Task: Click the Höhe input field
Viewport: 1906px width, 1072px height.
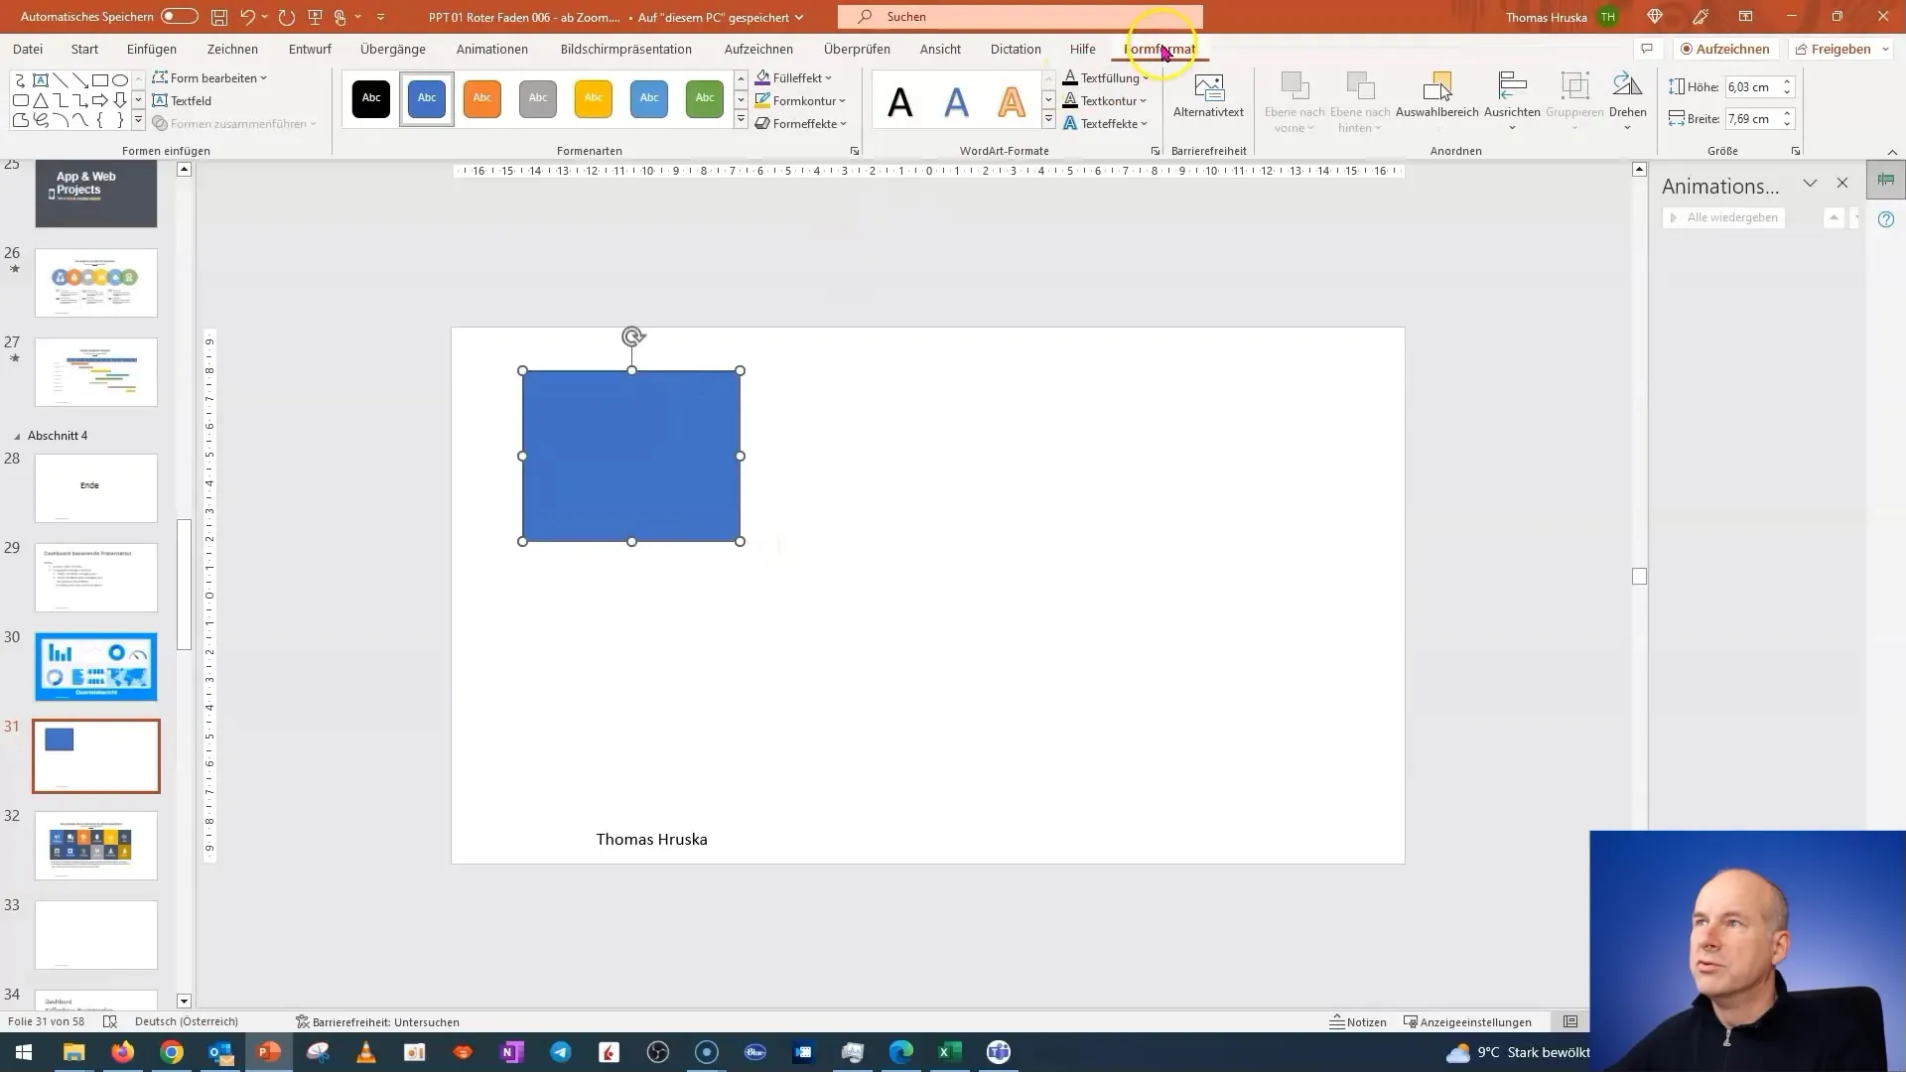Action: tap(1752, 86)
